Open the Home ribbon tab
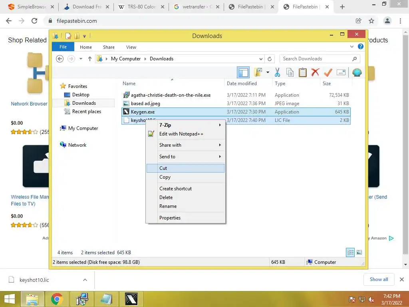This screenshot has height=307, width=409. coord(86,47)
